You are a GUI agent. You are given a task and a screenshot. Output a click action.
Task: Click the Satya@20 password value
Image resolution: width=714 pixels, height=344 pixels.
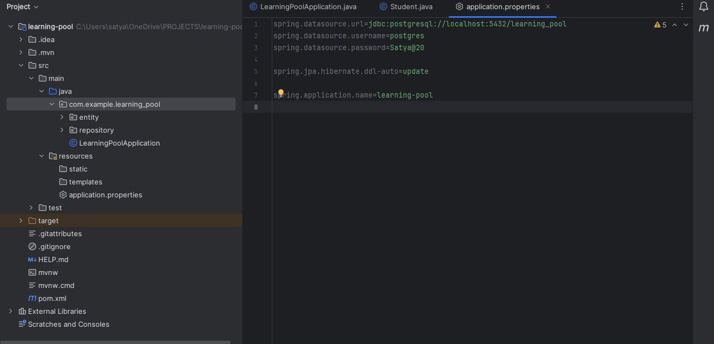407,48
